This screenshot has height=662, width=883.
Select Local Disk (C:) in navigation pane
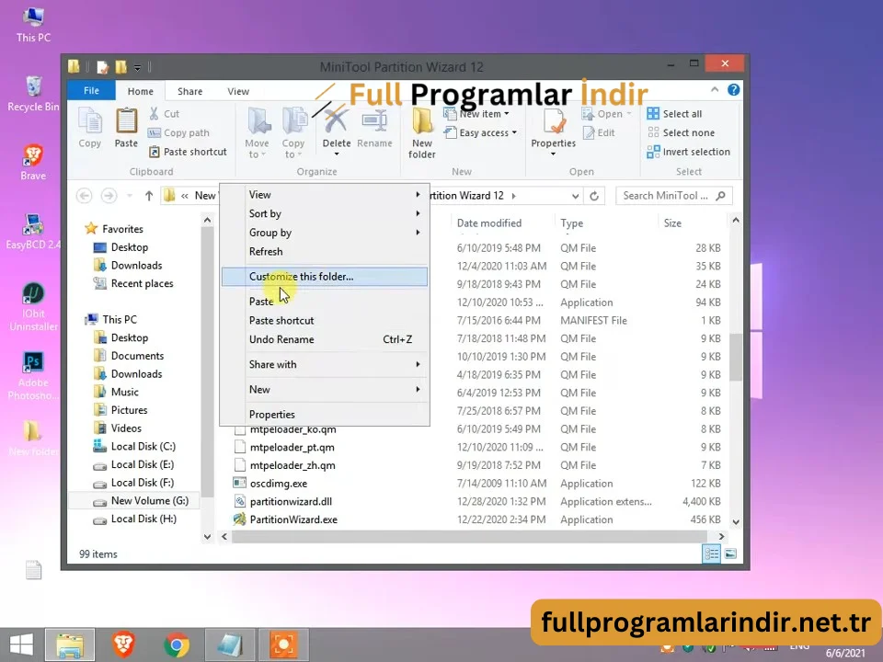tap(143, 447)
